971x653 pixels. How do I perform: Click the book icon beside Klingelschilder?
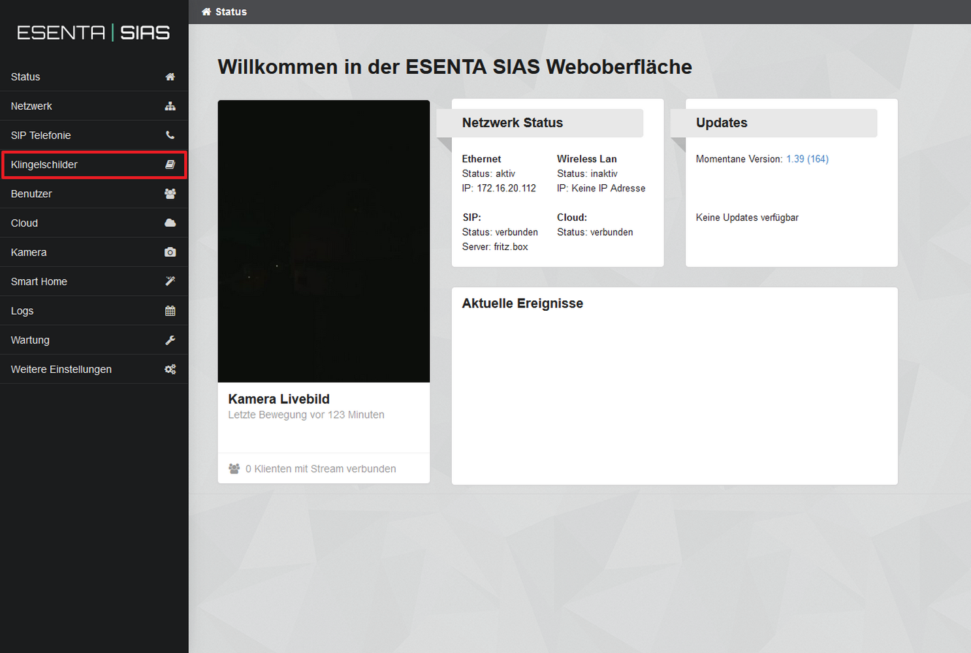point(170,165)
